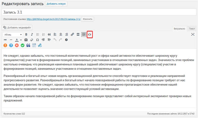Viewport: 198px width, 118px height.
Task: Insert the Read More tag
Action: click(78, 34)
